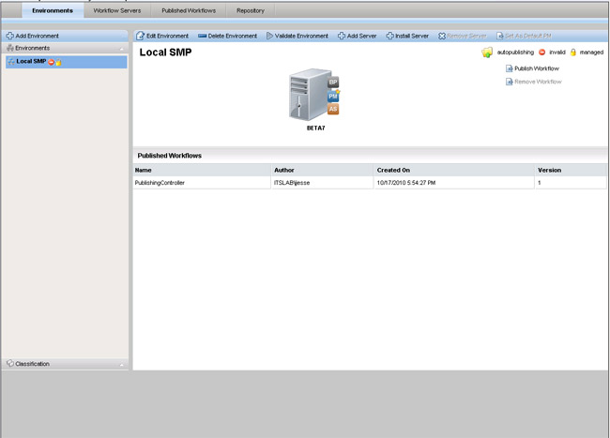Click the Remove Workflow document icon
The height and width of the screenshot is (438, 610).
point(509,82)
